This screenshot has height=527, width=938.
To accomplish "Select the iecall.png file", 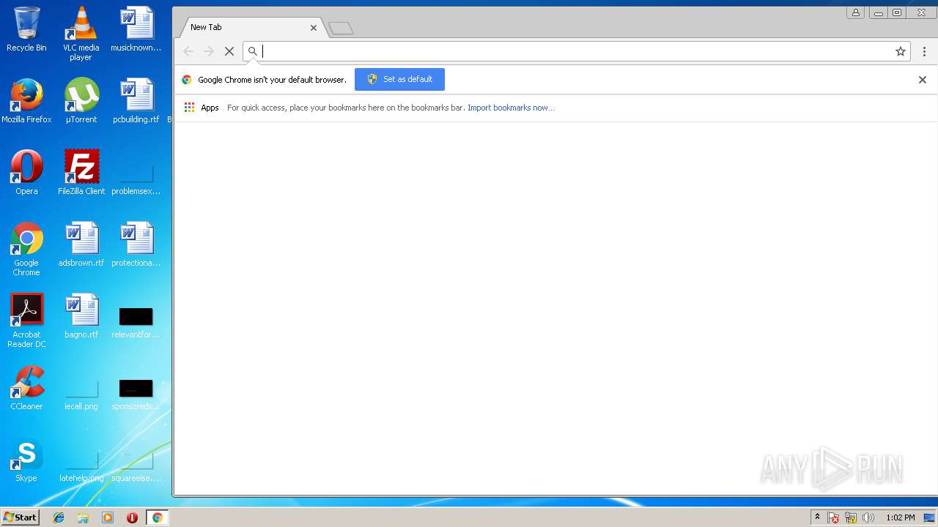I will (81, 395).
